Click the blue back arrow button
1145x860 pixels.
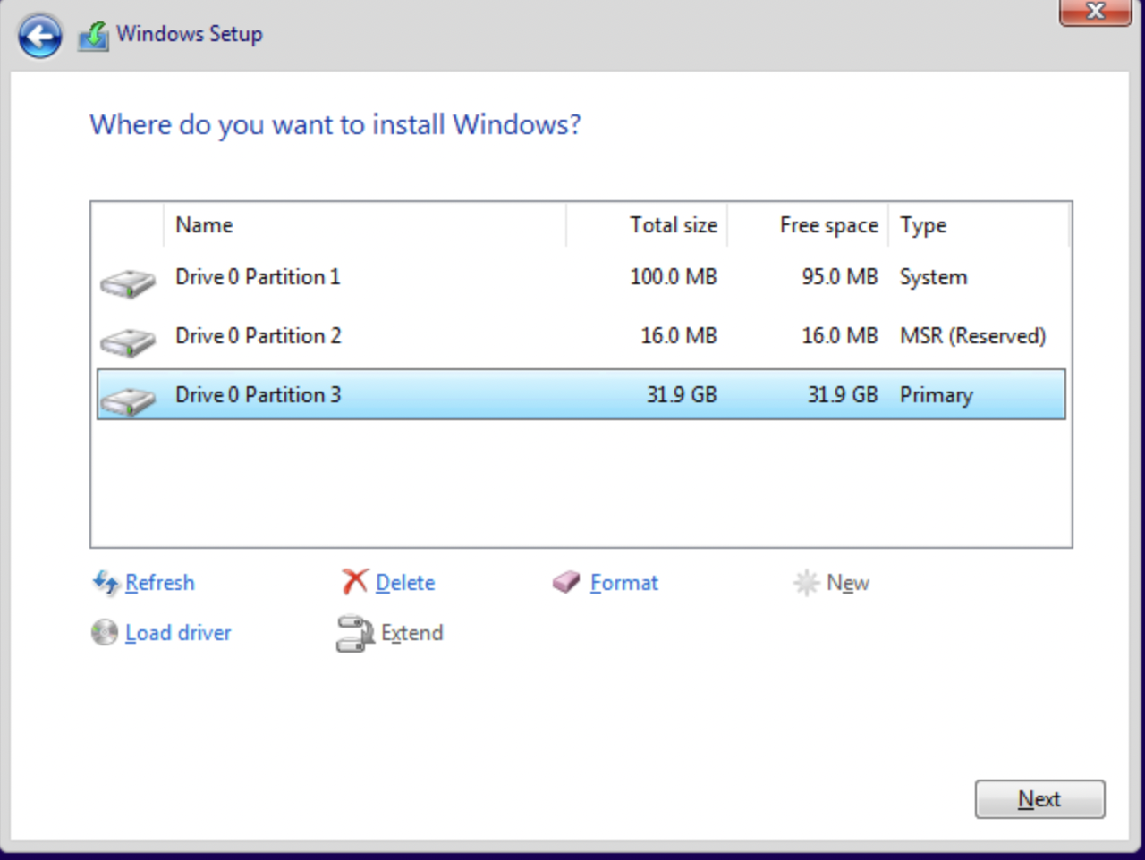tap(40, 37)
